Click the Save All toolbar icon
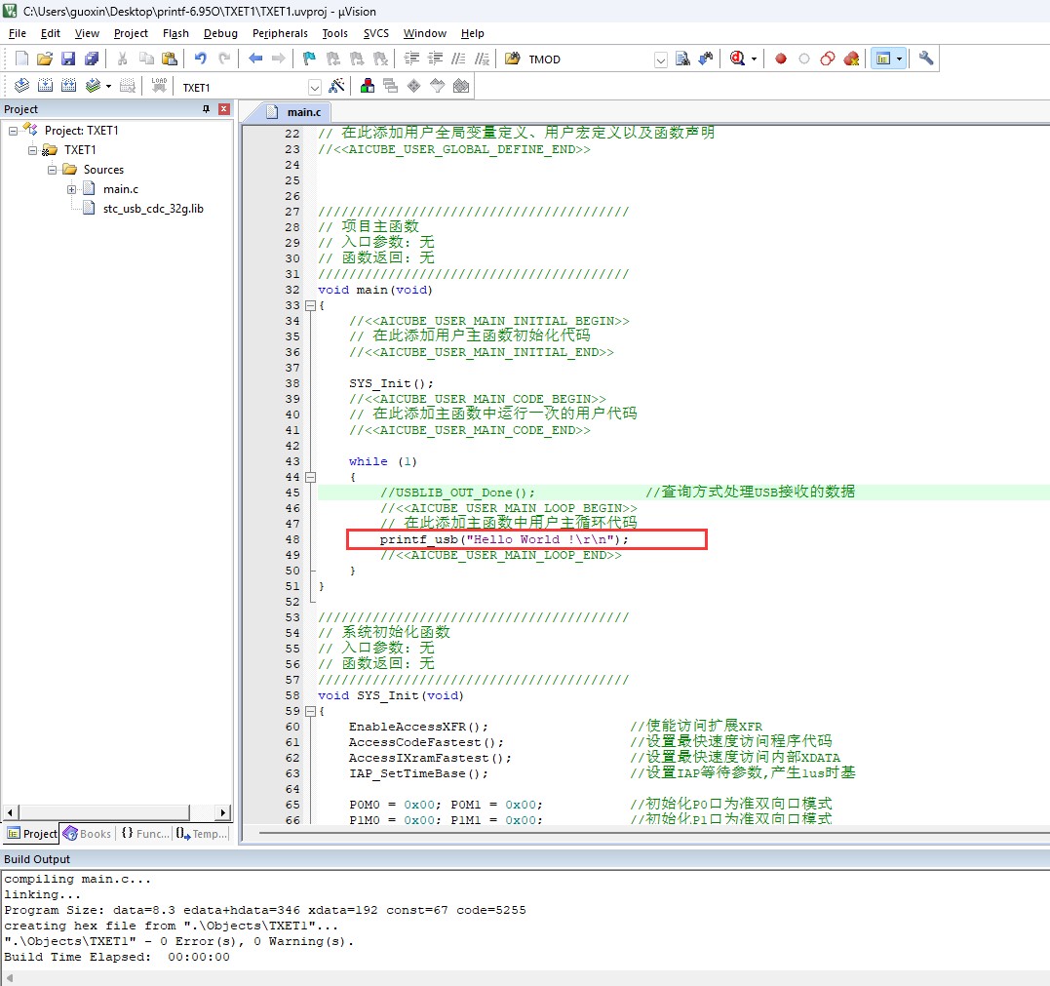1050x986 pixels. [x=92, y=59]
